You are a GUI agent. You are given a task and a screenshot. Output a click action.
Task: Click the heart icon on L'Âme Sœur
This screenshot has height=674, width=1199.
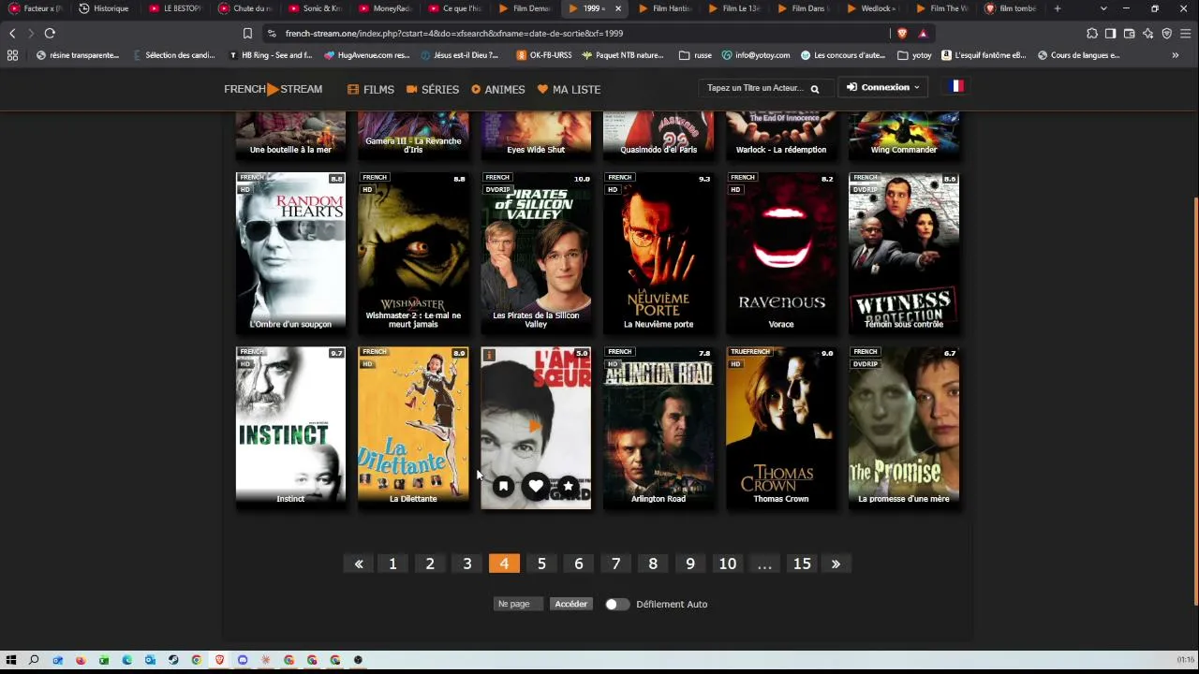pyautogui.click(x=536, y=486)
